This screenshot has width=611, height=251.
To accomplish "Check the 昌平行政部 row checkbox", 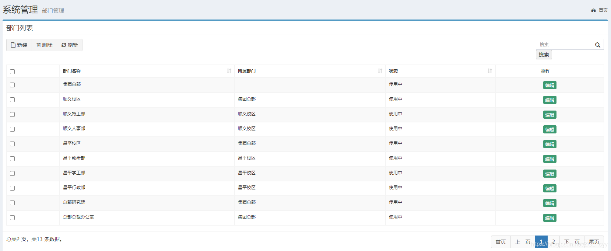I will pos(12,188).
